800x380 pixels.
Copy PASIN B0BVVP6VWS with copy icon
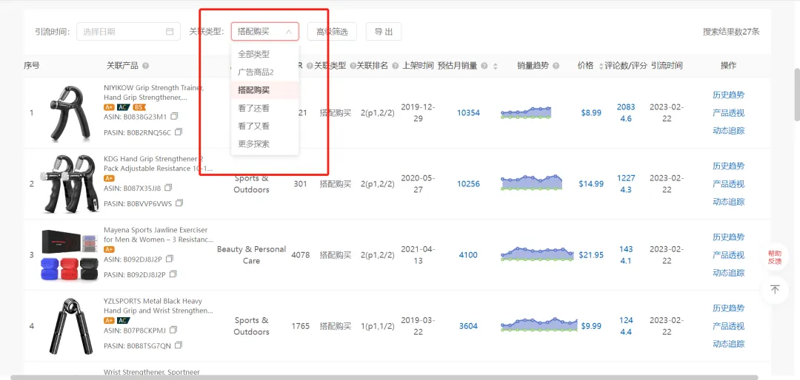tap(179, 203)
